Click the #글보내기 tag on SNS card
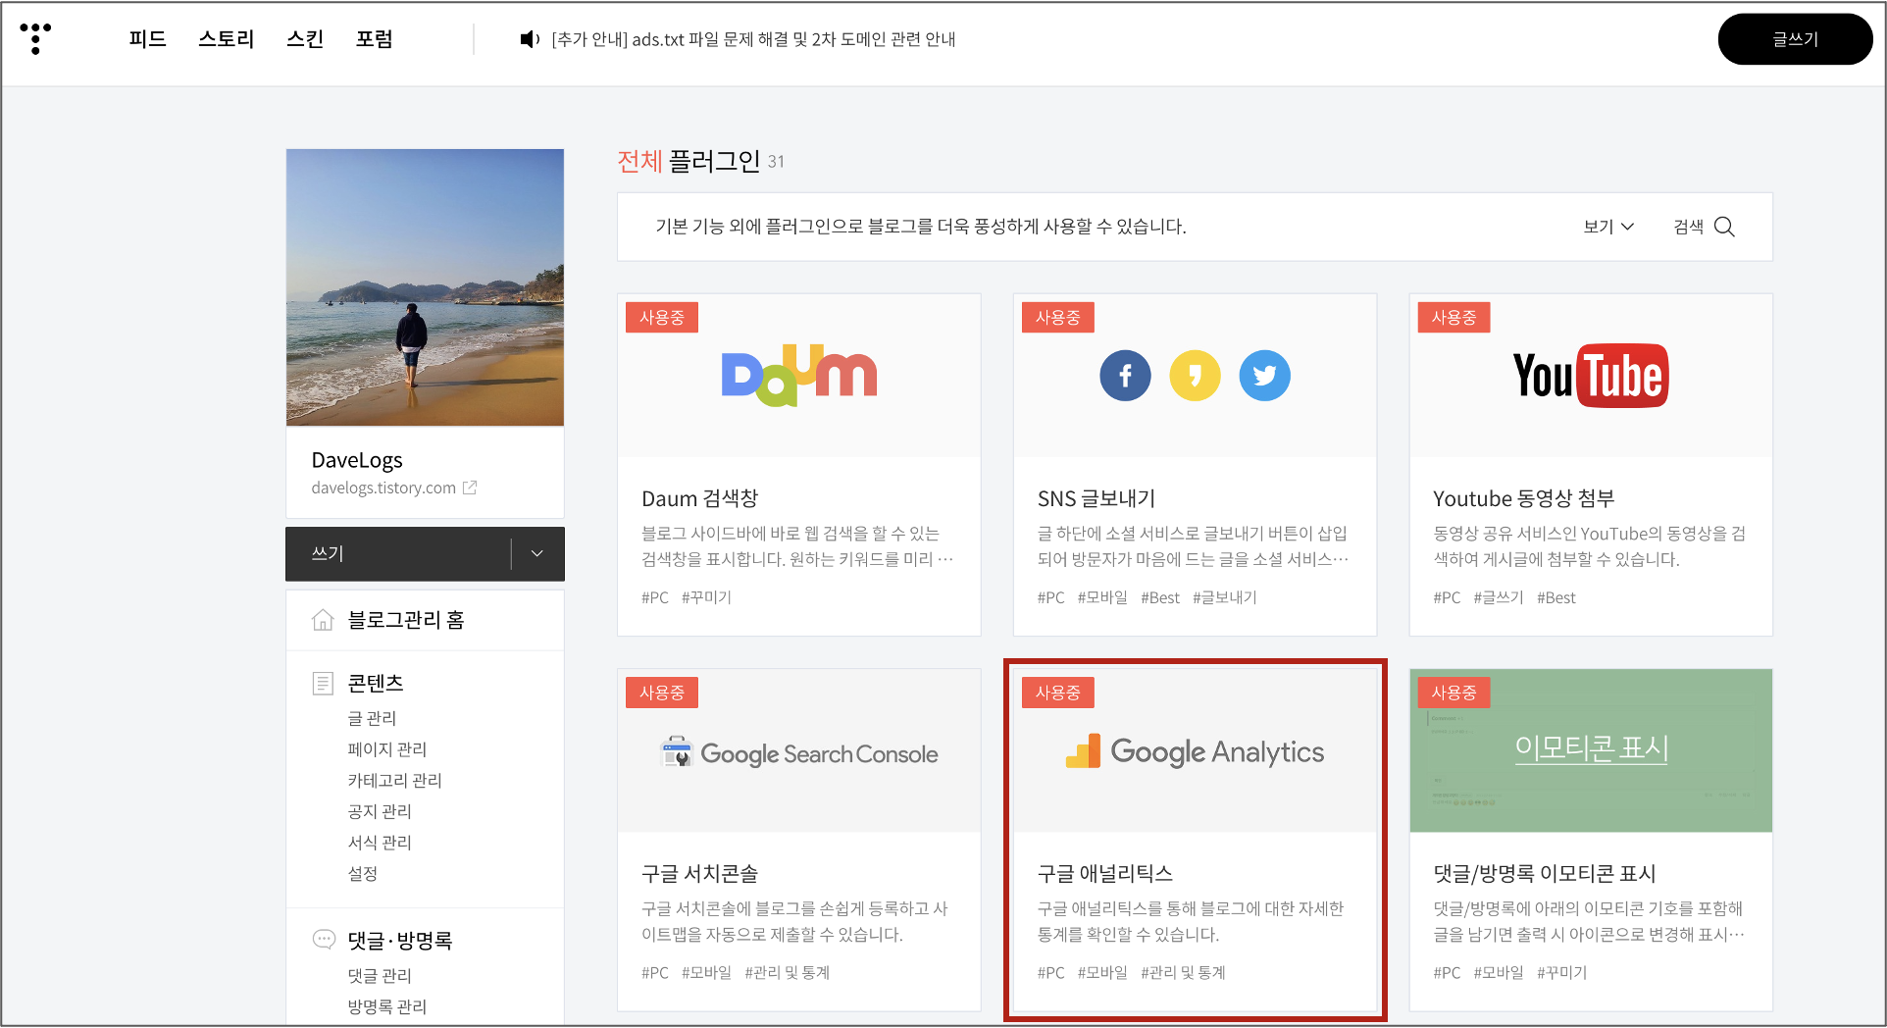Viewport: 1887px width, 1028px height. [1224, 597]
